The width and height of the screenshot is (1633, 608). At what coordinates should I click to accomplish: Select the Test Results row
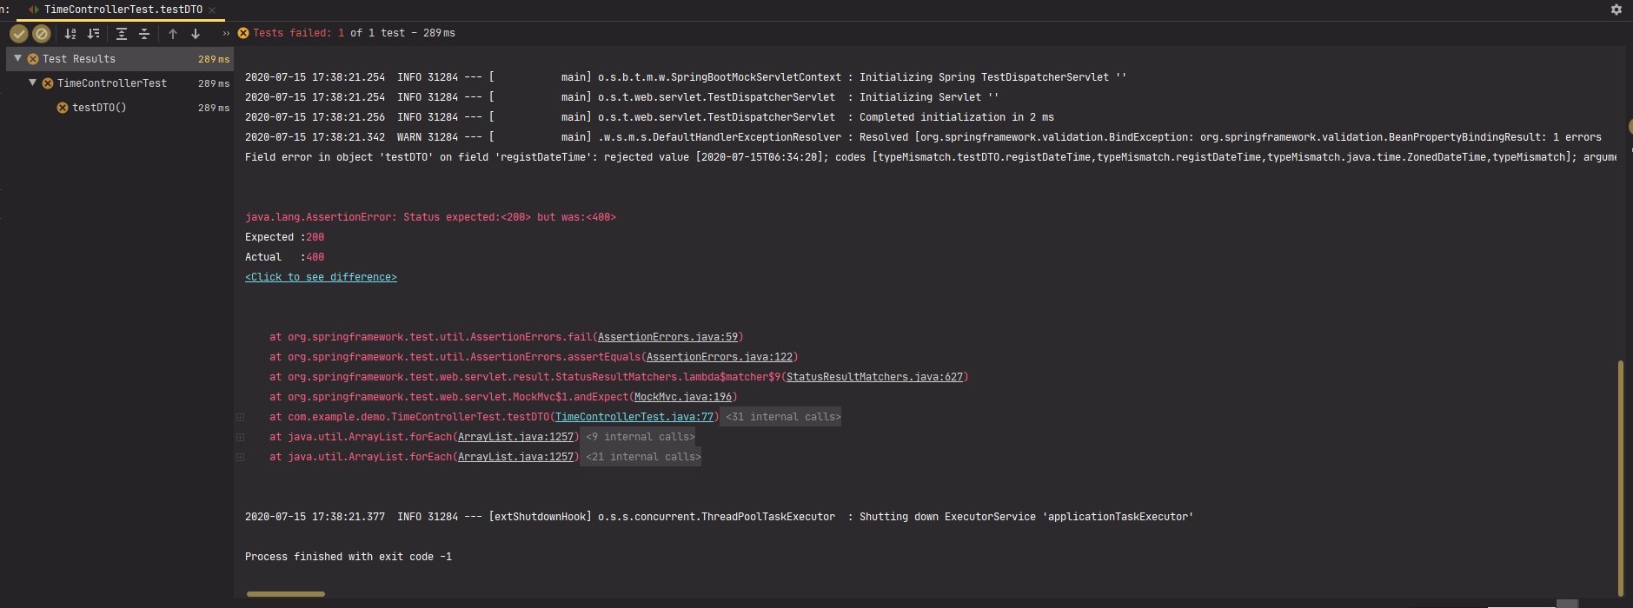120,59
